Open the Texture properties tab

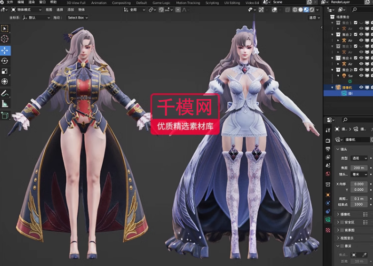coord(328,230)
